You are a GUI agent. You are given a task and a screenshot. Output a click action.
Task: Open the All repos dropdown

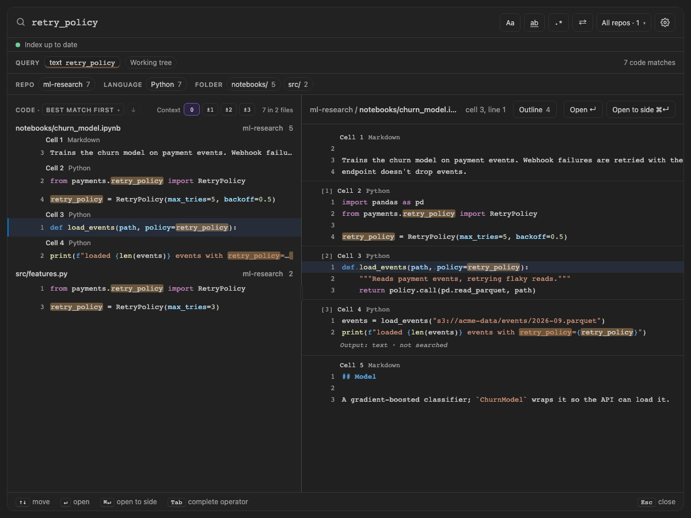[x=624, y=22]
